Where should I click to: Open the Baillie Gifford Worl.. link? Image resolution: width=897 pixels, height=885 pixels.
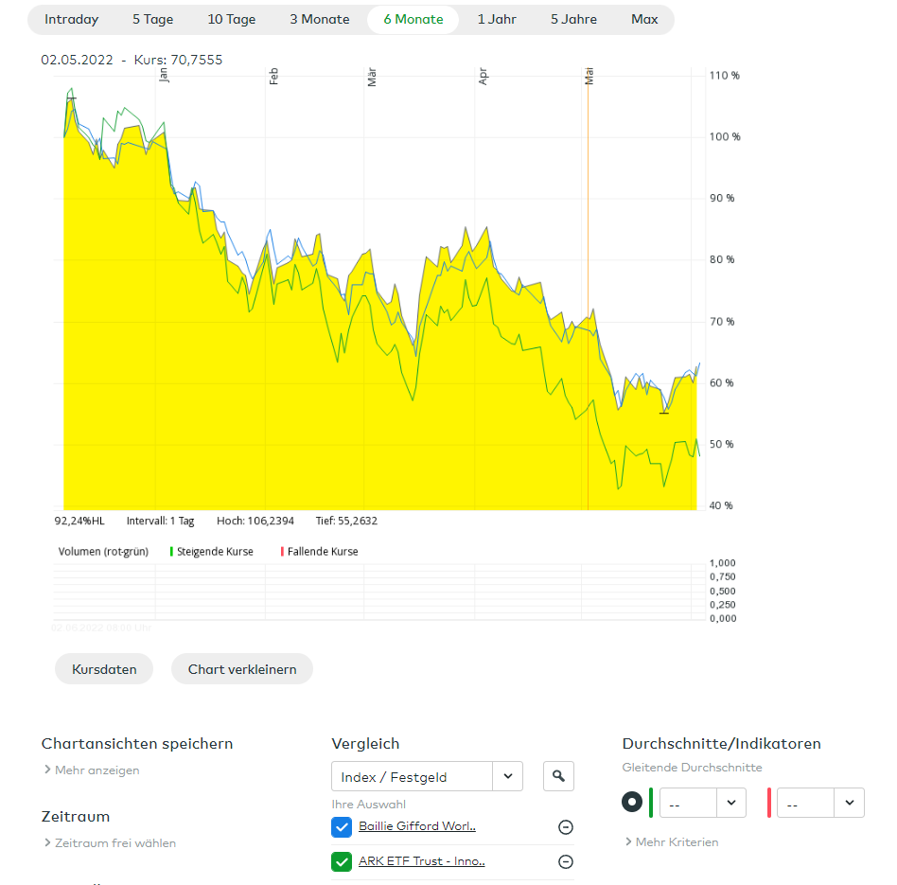tap(416, 826)
